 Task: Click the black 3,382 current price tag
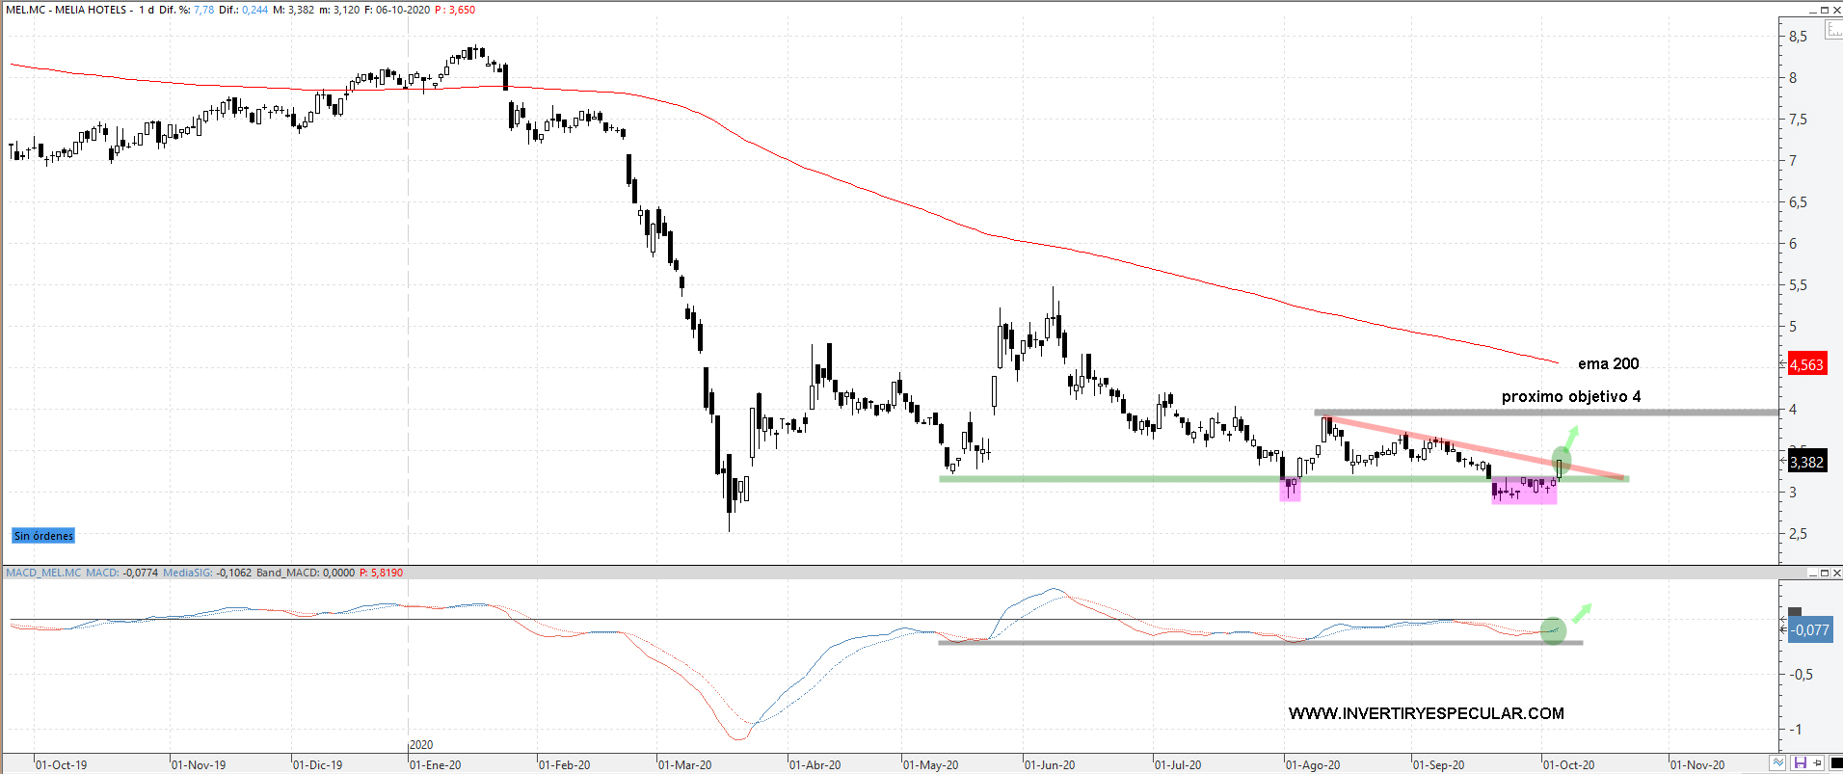click(x=1806, y=463)
